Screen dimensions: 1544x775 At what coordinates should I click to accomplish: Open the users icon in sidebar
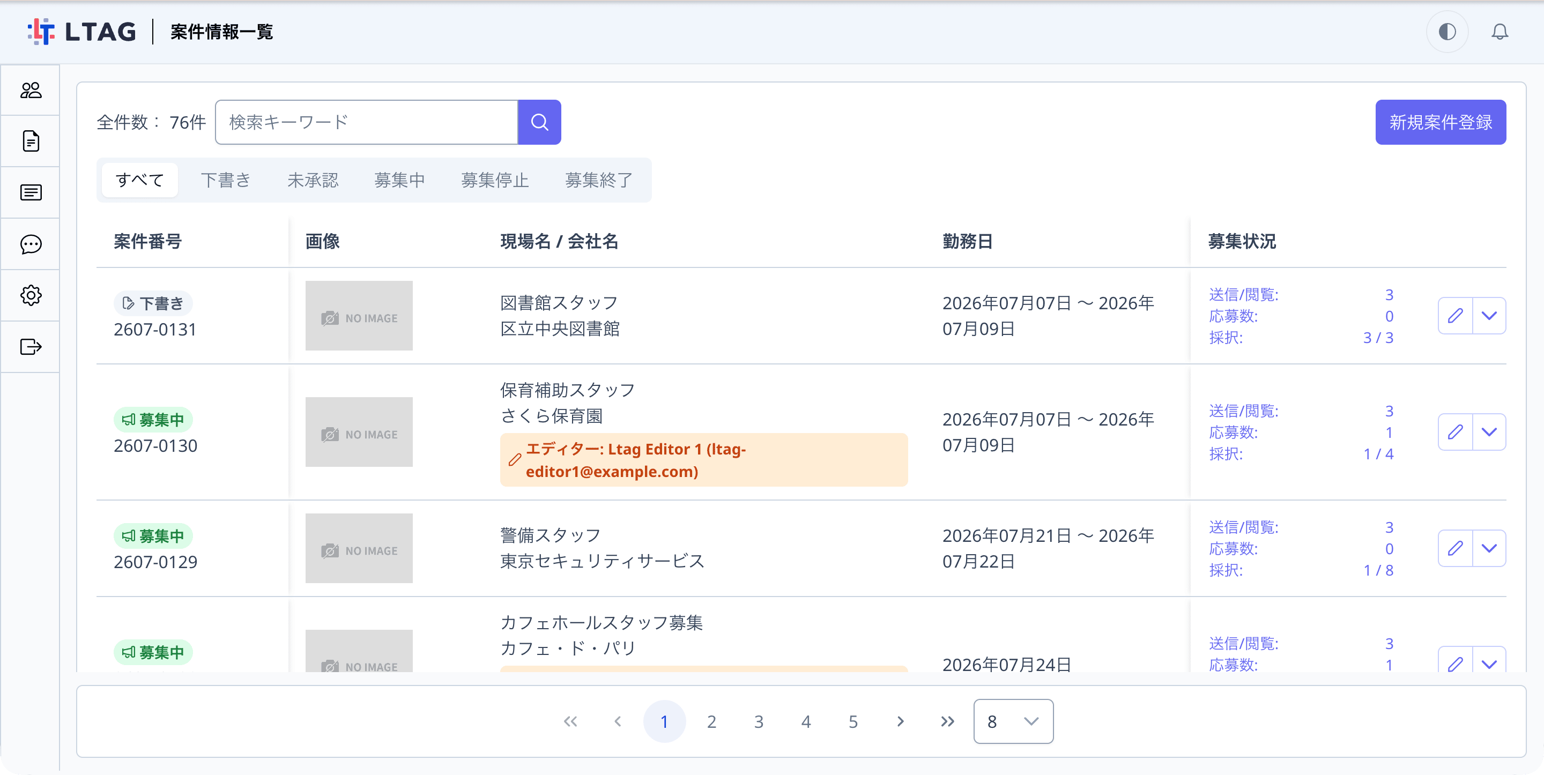[31, 90]
